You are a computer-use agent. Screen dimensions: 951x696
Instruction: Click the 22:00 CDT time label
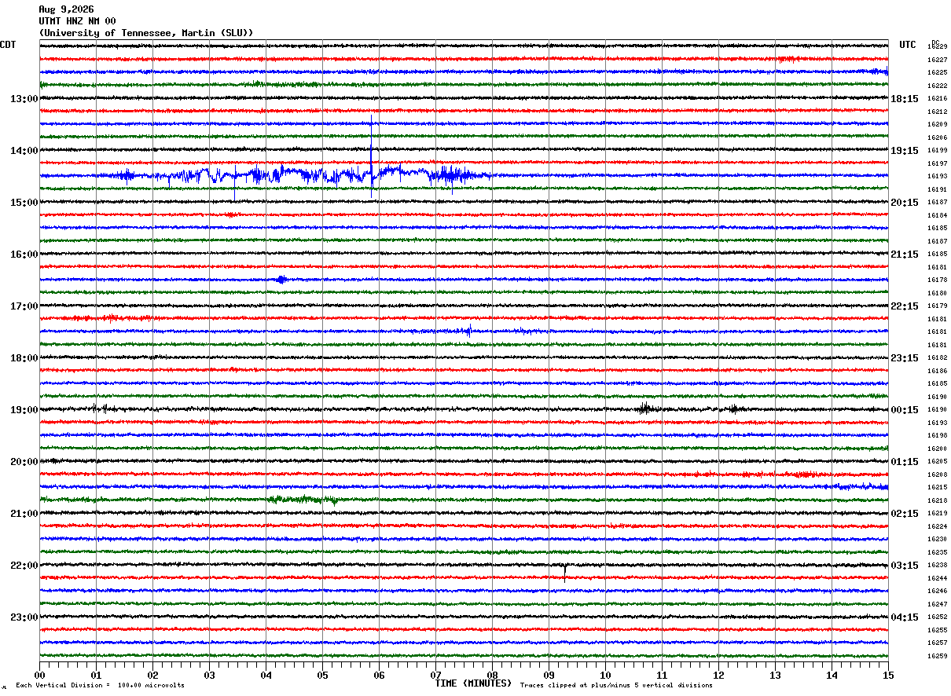(x=24, y=566)
